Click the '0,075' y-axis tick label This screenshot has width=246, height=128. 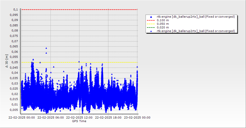click(x=14, y=36)
